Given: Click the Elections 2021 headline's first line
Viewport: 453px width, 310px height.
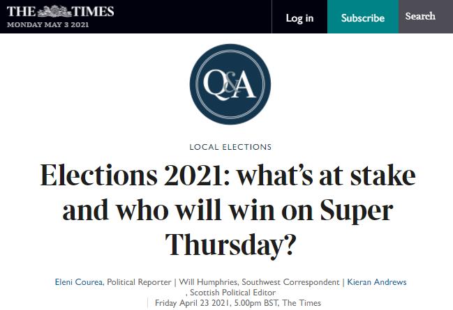Looking at the screenshot, I should 228,175.
